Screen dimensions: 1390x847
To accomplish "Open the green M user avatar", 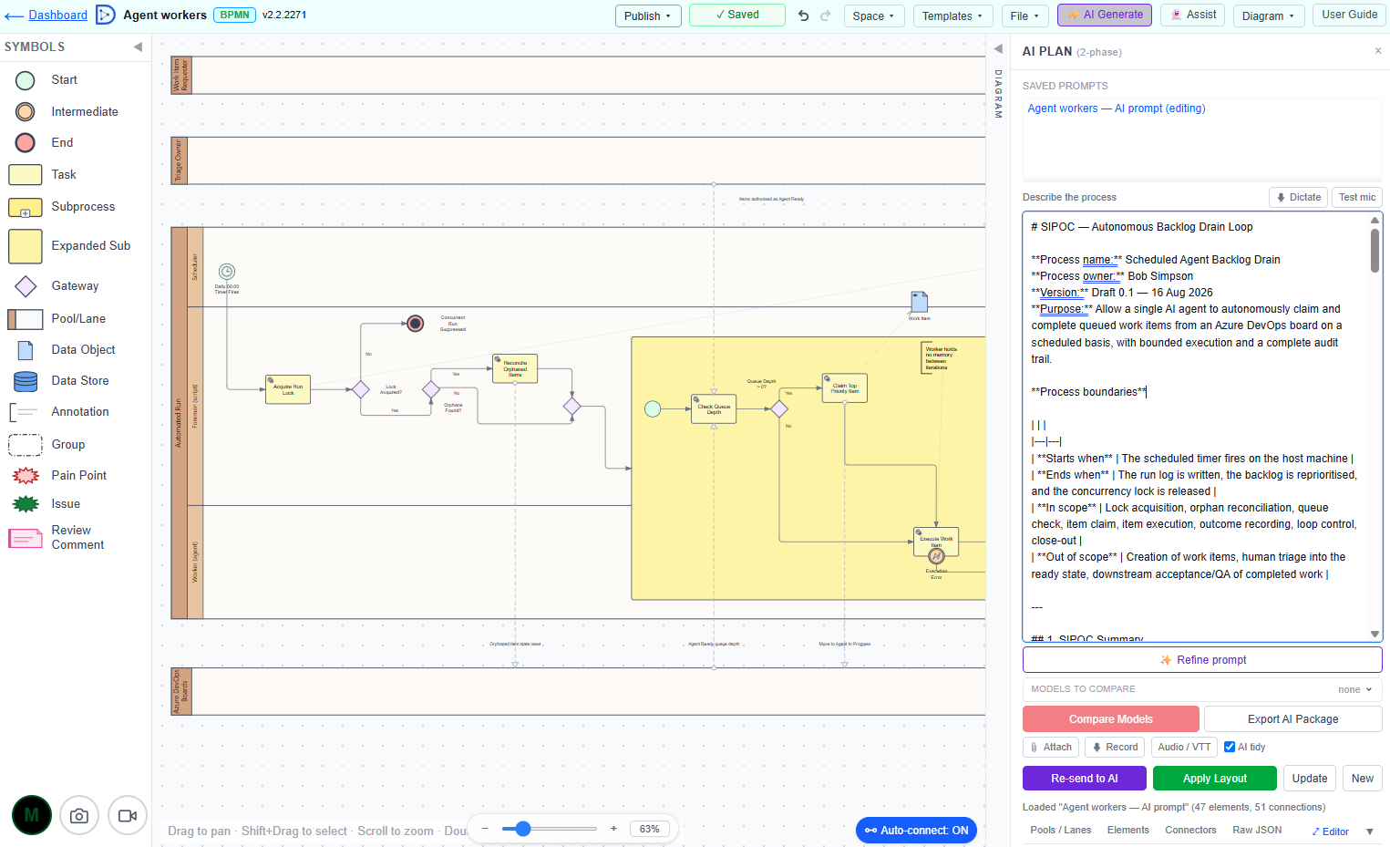I will tap(32, 815).
